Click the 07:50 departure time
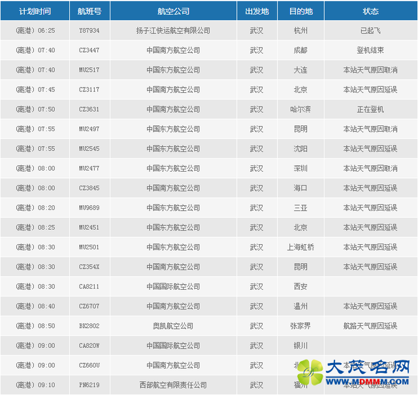The image size is (418, 395). (46, 110)
